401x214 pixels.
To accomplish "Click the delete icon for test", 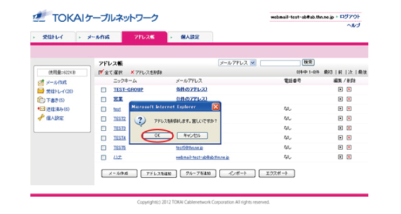I will [x=349, y=108].
